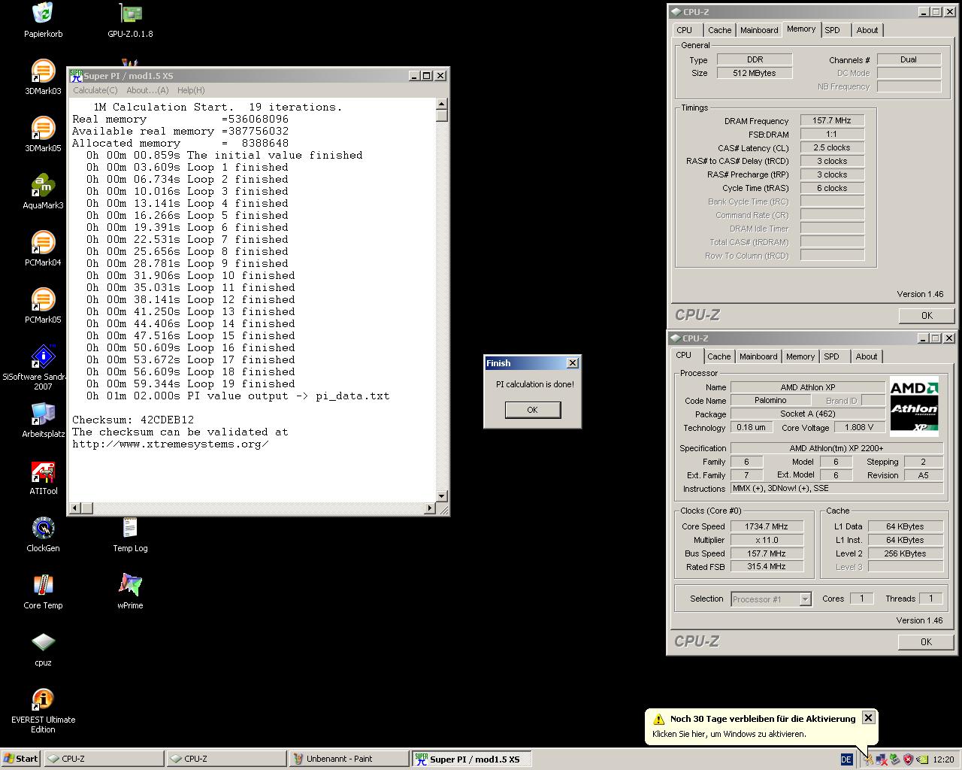This screenshot has height=770, width=962.
Task: Click the DE language indicator in tray
Action: (x=846, y=759)
